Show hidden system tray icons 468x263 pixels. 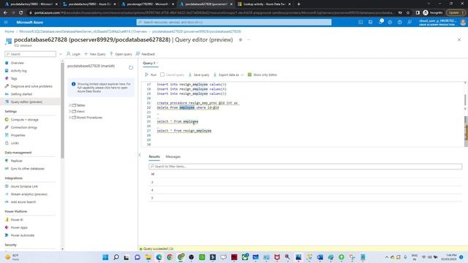(x=387, y=257)
